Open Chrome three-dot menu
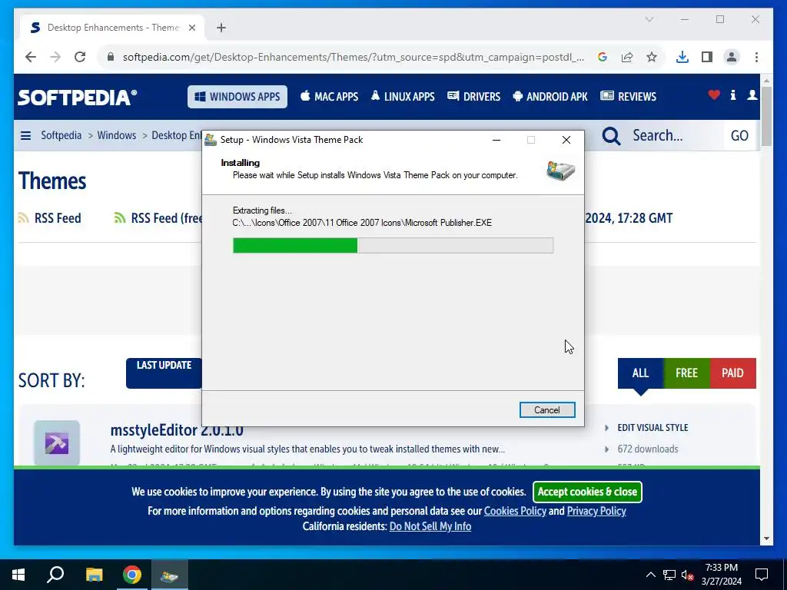Screen dimensions: 787x590 756,57
